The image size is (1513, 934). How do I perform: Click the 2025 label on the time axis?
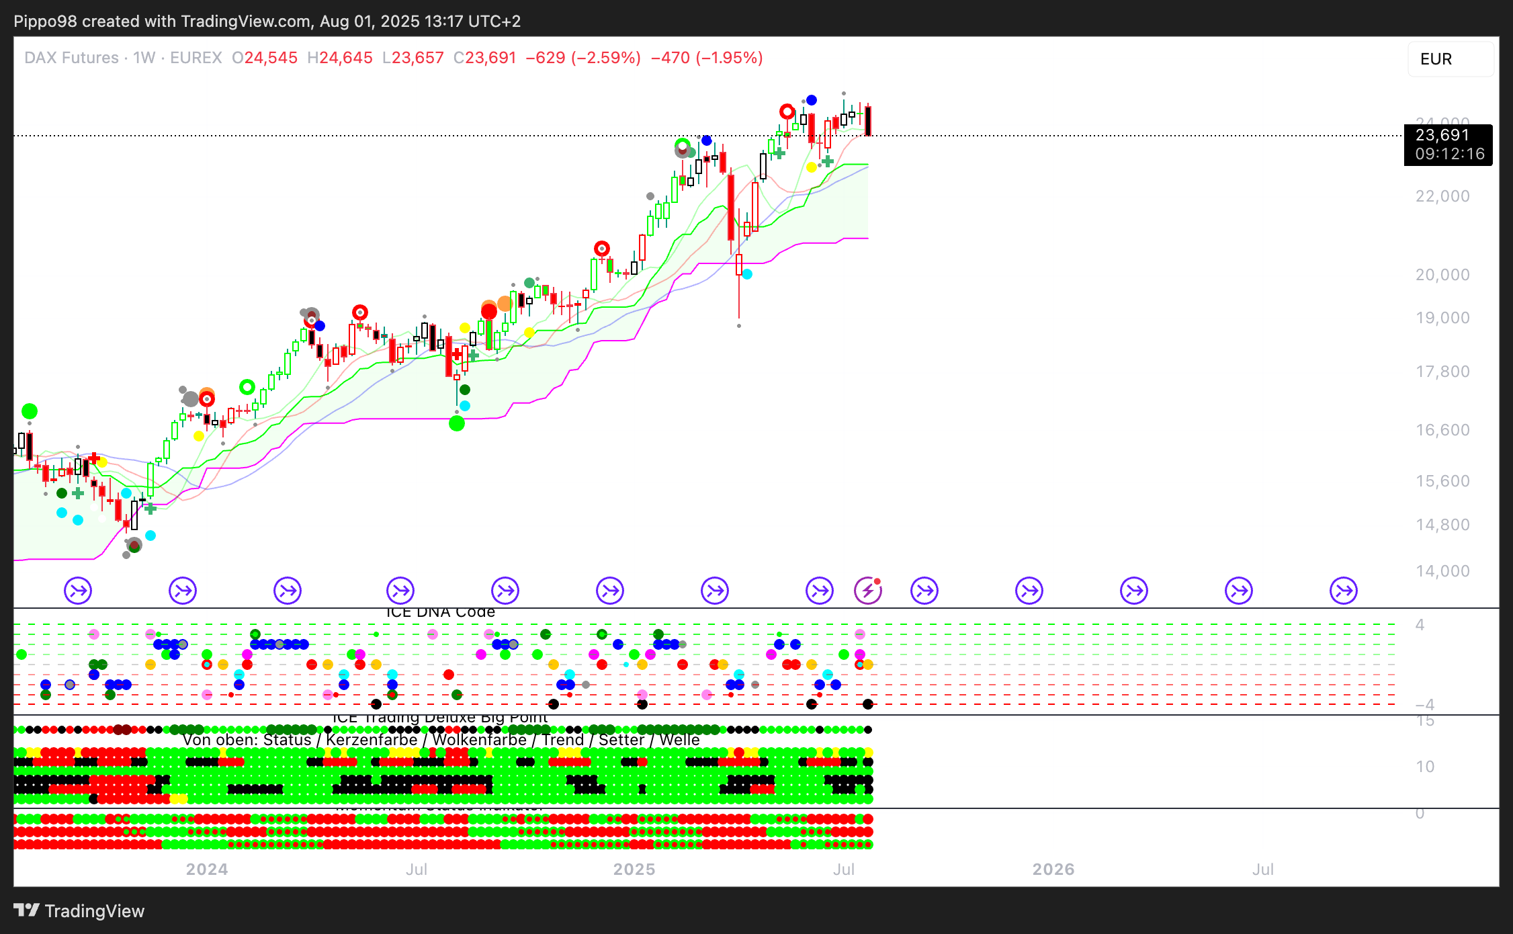tap(634, 869)
